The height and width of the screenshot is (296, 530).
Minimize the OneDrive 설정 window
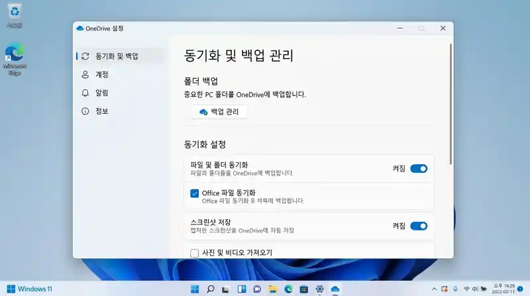400,28
